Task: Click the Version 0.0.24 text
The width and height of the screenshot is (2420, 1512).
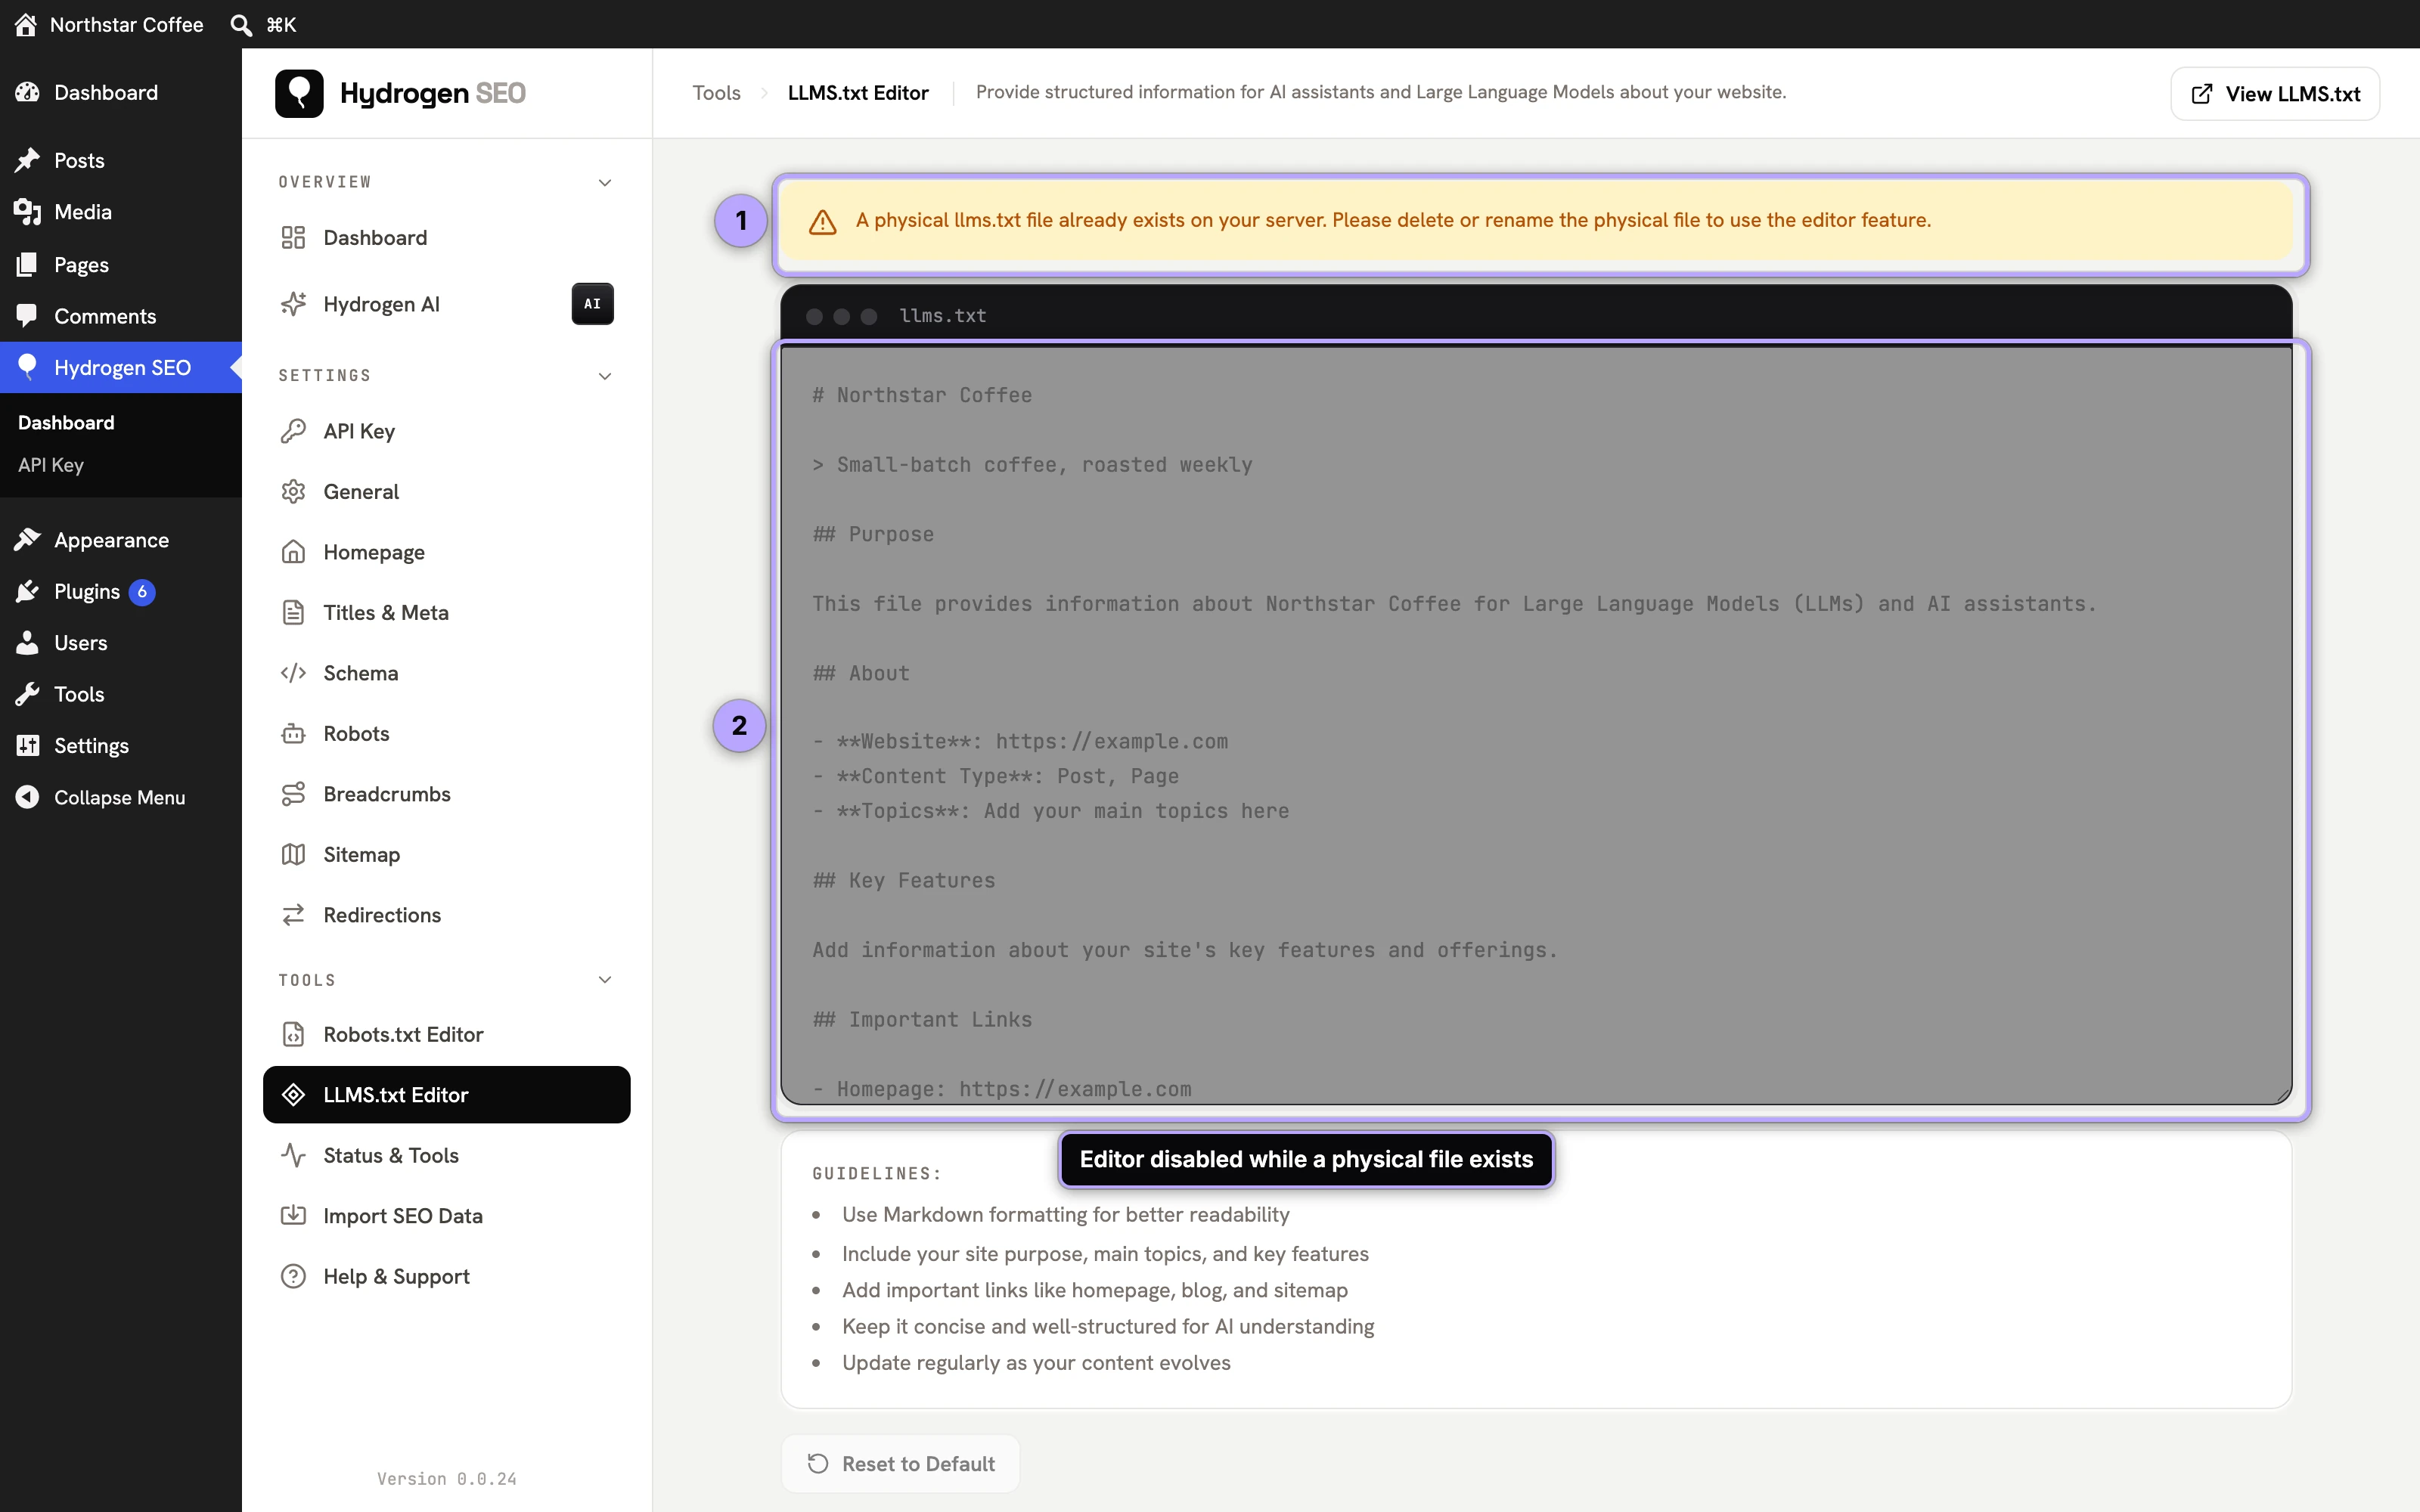Action: [x=447, y=1479]
